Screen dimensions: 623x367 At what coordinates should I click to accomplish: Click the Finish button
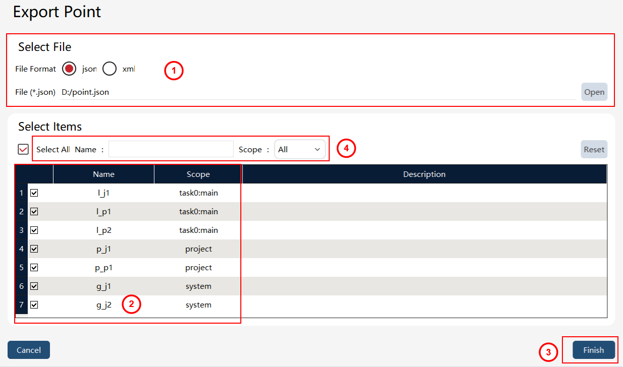594,350
